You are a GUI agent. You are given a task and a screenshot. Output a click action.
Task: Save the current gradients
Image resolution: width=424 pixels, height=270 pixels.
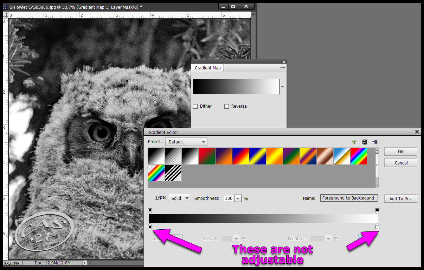365,142
